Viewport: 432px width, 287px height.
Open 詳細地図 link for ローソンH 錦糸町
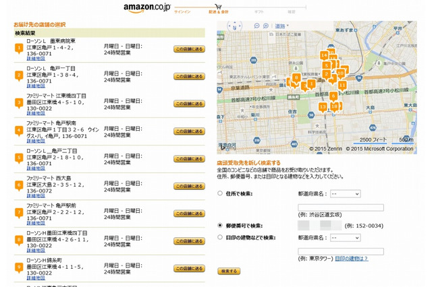tap(36, 278)
